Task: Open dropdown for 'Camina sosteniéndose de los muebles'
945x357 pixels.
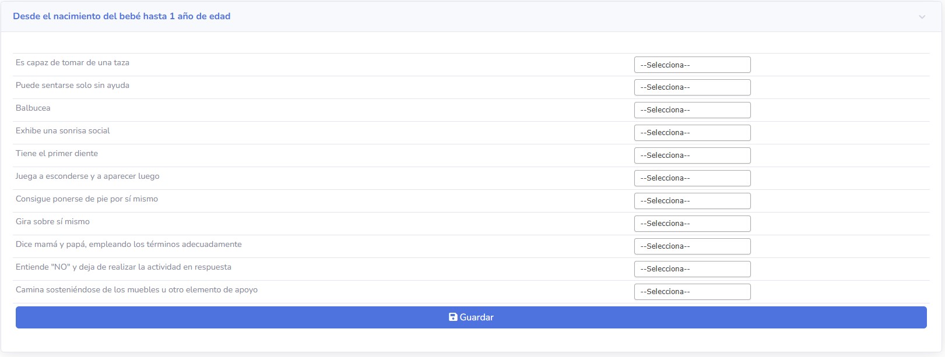Action: [692, 292]
